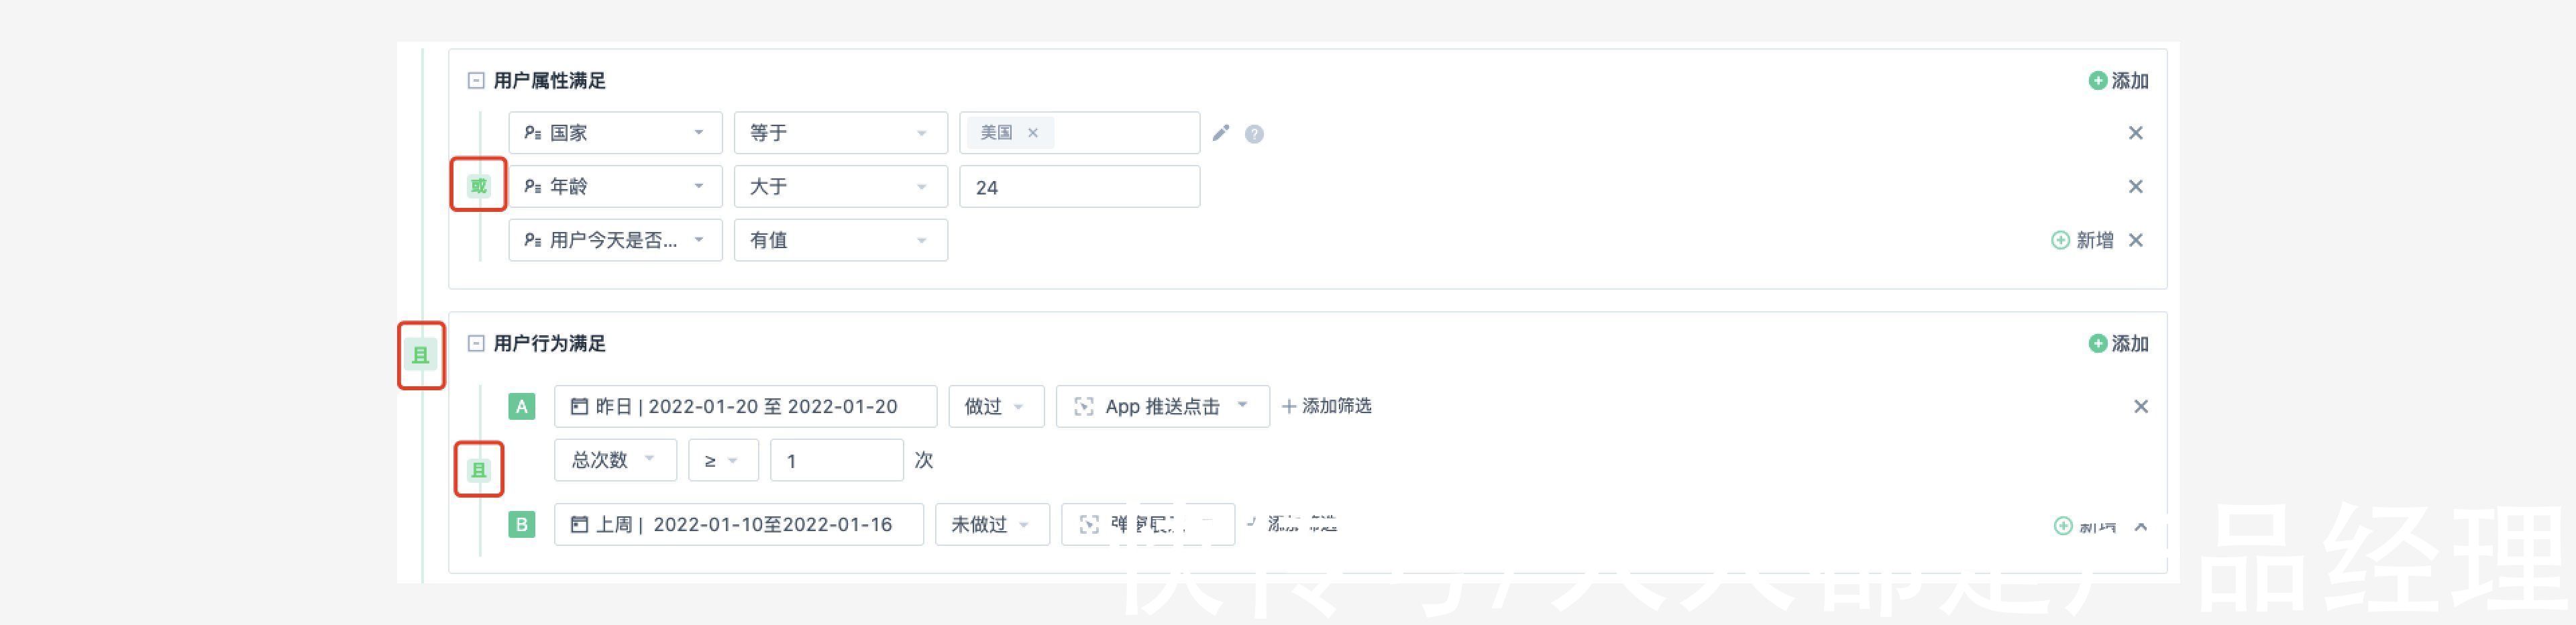The width and height of the screenshot is (2576, 625).
Task: Toggle the 且 operator between A and B
Action: [479, 470]
